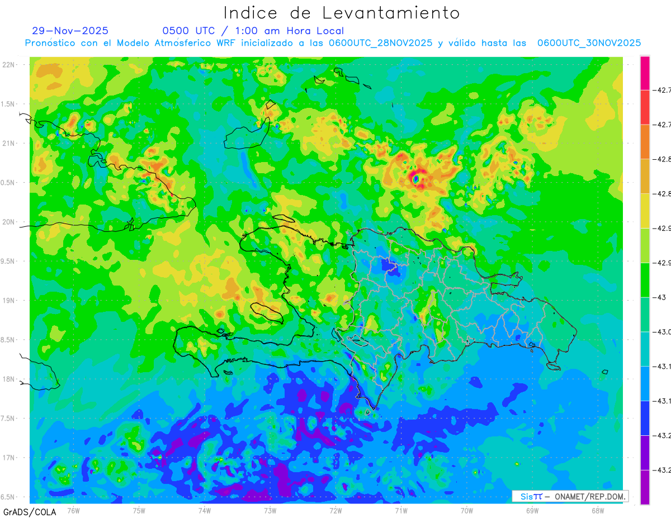Click the magenta storm core north of Hispaniola
The width and height of the screenshot is (671, 518).
417,179
